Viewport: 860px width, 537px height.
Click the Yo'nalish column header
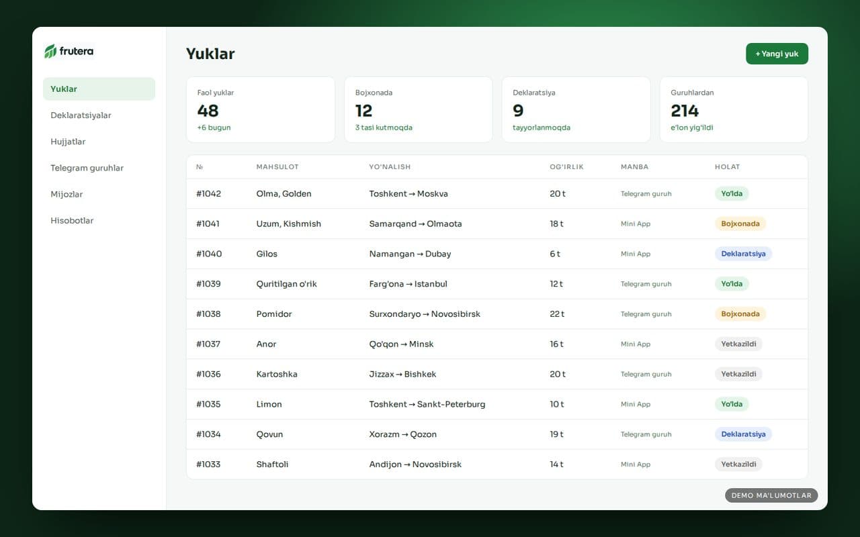tap(390, 167)
